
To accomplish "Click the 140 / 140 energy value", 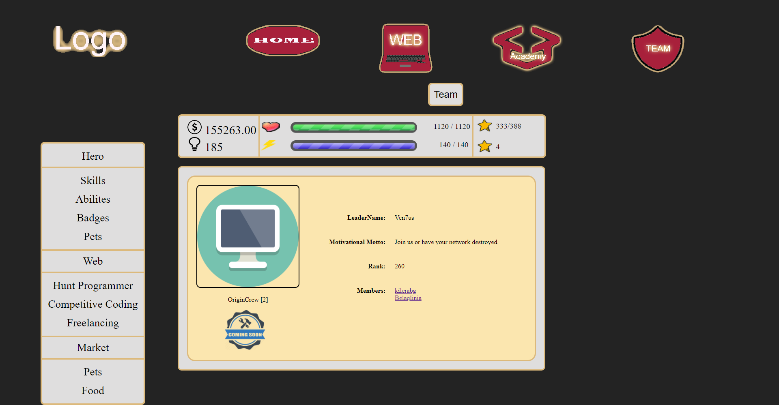I will (454, 145).
